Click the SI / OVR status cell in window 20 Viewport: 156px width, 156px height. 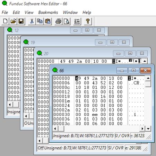pyautogui.click(x=116, y=148)
